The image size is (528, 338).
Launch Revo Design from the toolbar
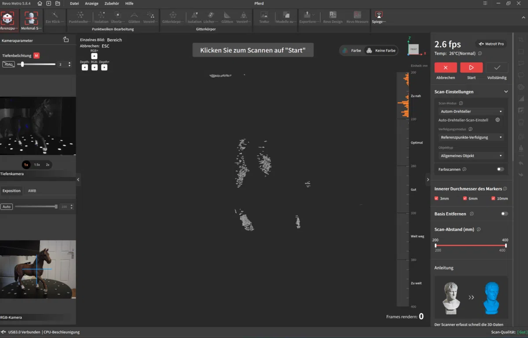(x=333, y=19)
